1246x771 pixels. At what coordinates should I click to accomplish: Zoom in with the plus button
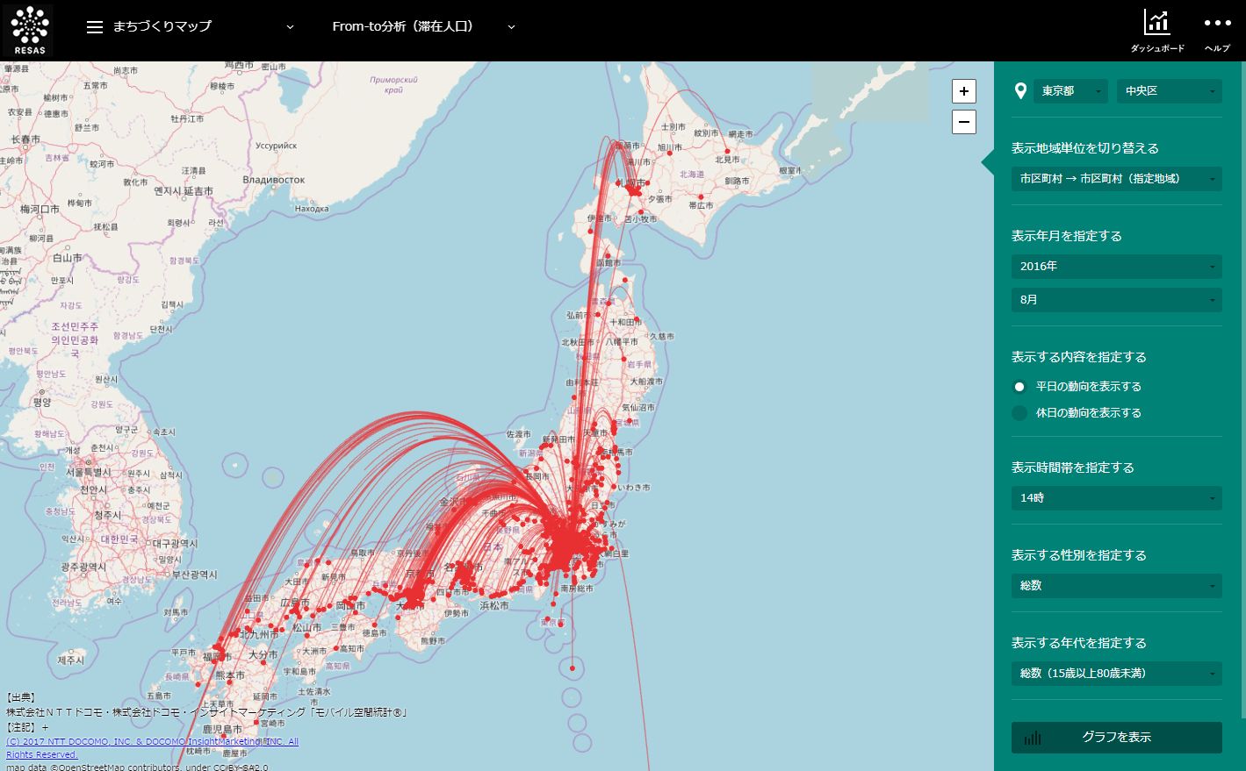click(x=964, y=91)
